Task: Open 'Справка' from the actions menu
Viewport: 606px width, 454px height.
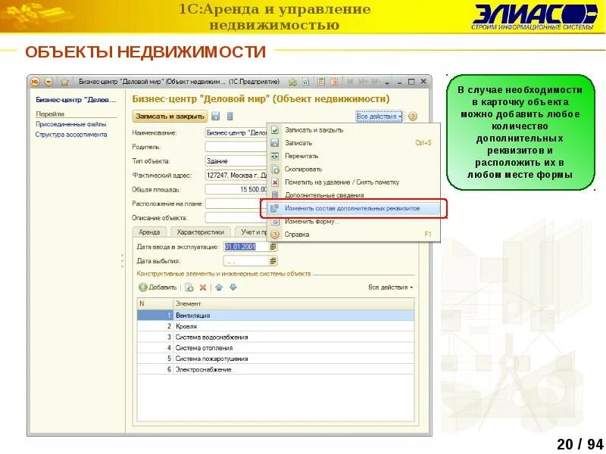Action: pos(354,235)
